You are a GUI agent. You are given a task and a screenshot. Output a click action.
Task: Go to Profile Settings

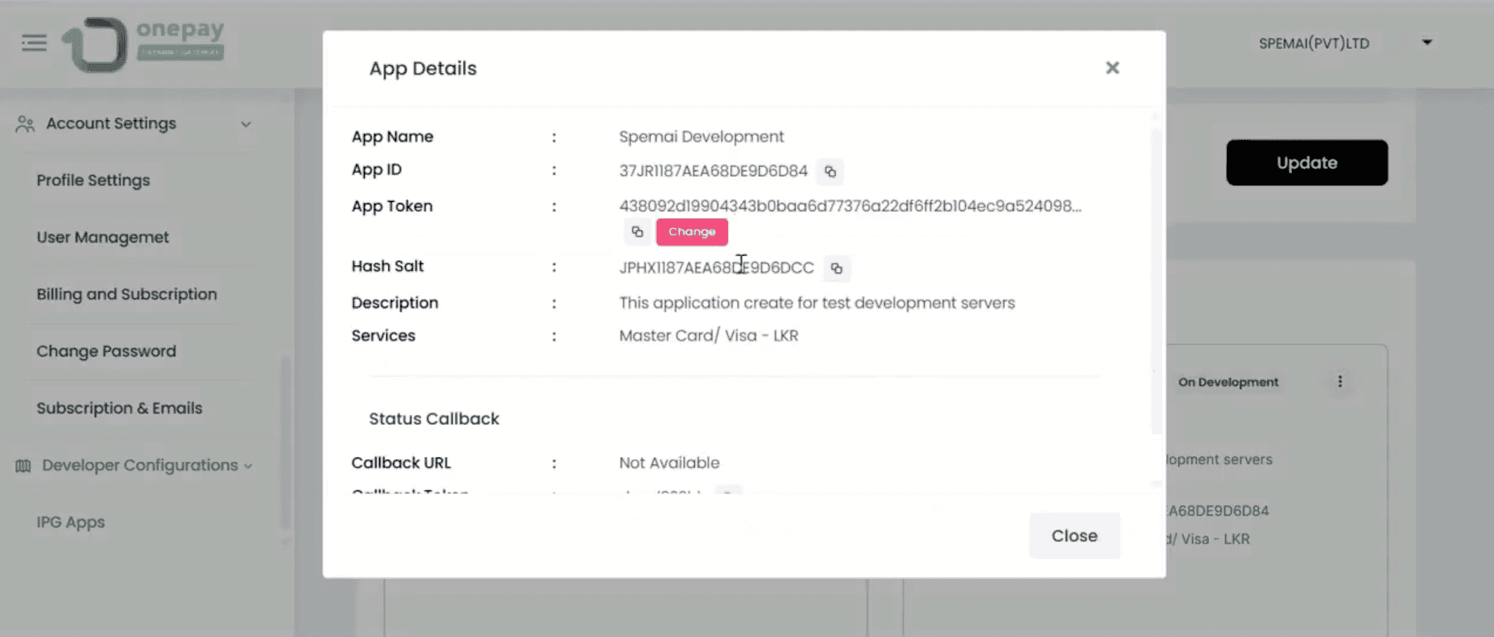93,180
